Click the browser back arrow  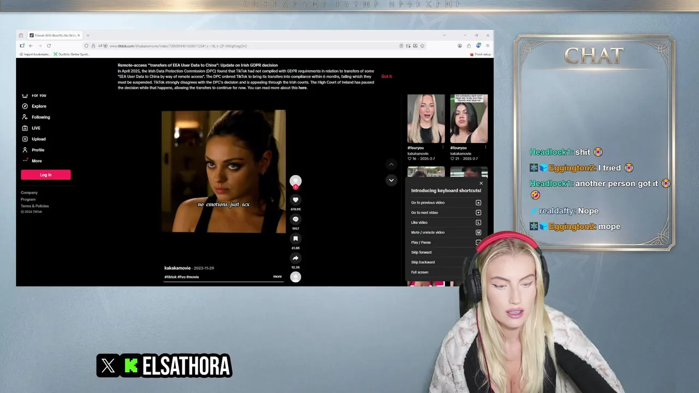click(31, 46)
